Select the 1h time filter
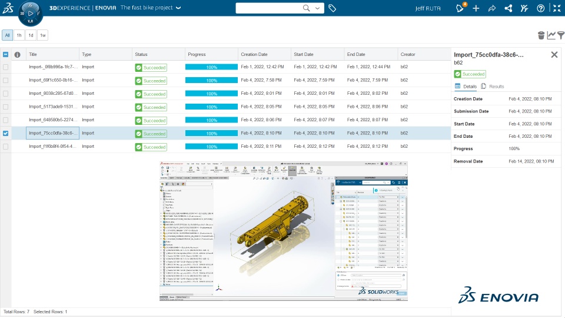 click(x=19, y=35)
